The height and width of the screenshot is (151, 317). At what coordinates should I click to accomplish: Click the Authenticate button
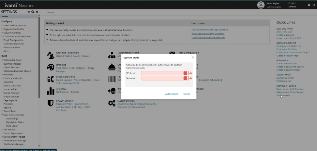[x=172, y=94]
